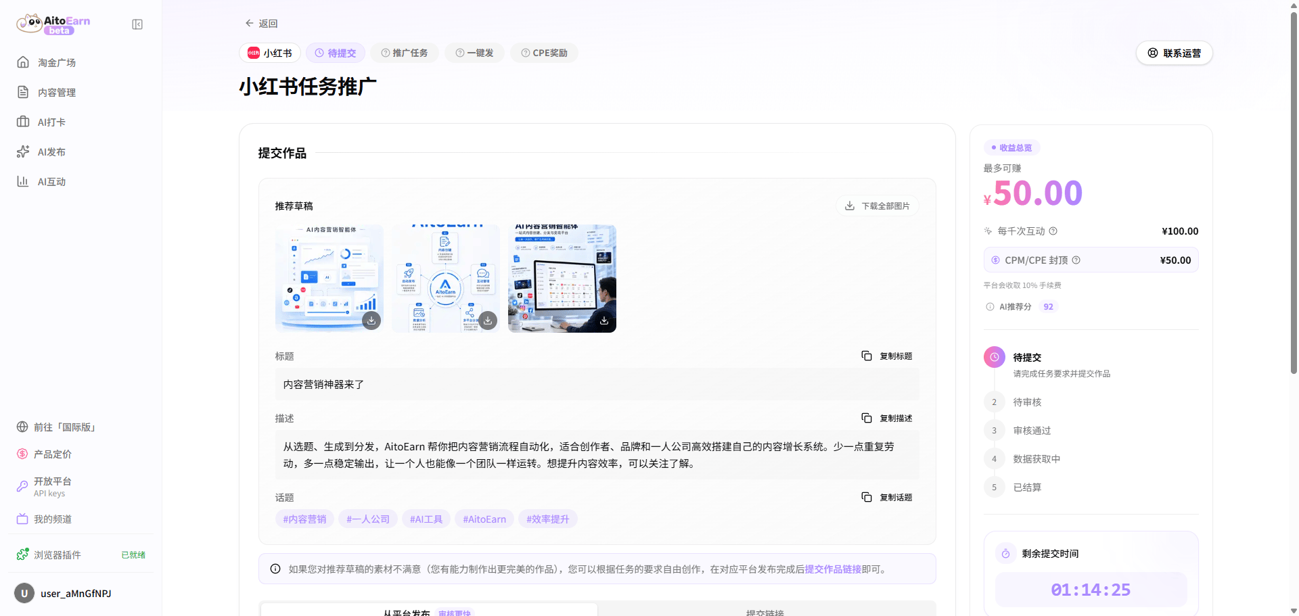Copy the description with 复制描述

(x=887, y=418)
